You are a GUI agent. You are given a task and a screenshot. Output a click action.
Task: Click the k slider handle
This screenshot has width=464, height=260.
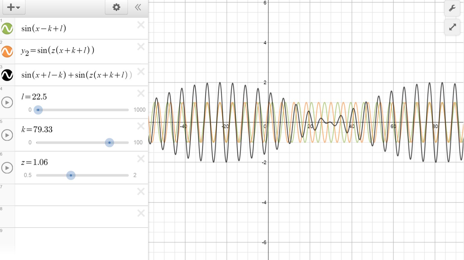tap(109, 143)
